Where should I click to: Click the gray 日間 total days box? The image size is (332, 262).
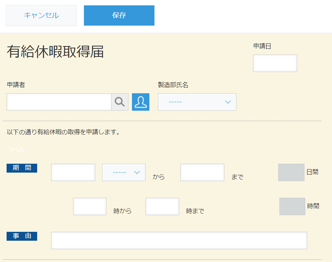291,172
